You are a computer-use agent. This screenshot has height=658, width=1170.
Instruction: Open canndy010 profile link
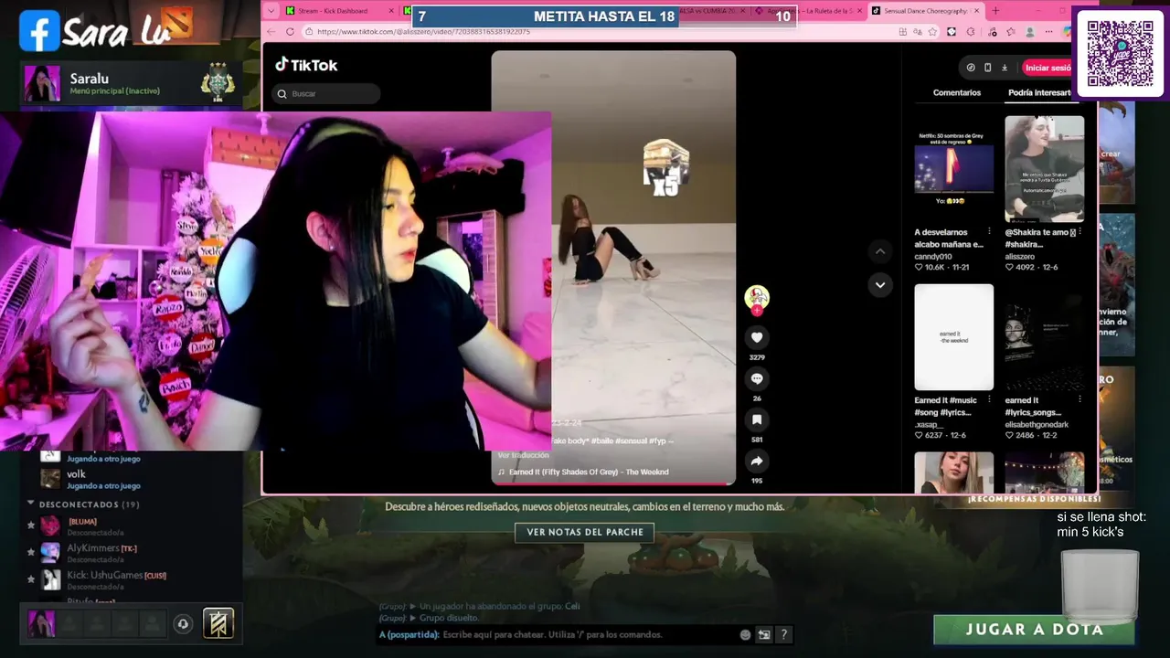click(933, 257)
